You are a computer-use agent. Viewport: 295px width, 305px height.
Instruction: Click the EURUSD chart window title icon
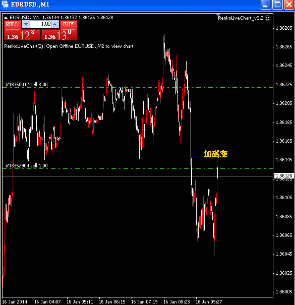click(x=5, y=4)
